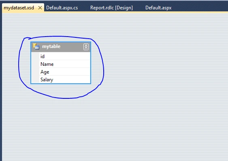Close the mydataset.xsd tab
The height and width of the screenshot is (161, 228).
(x=40, y=8)
